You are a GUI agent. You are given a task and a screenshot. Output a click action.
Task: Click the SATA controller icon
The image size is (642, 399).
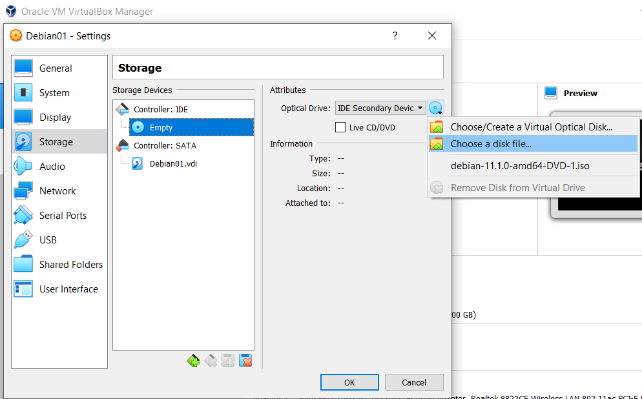coord(122,145)
